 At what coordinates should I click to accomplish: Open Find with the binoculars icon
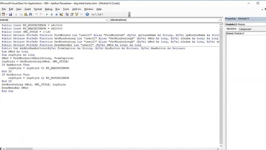(30, 15)
